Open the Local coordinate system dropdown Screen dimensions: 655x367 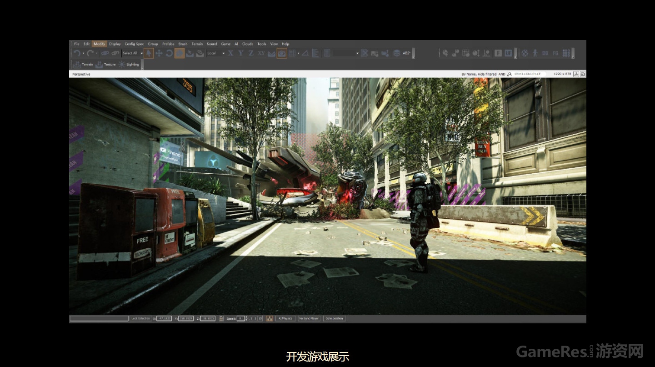[216, 53]
